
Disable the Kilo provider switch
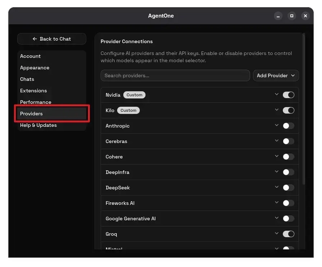click(x=288, y=110)
